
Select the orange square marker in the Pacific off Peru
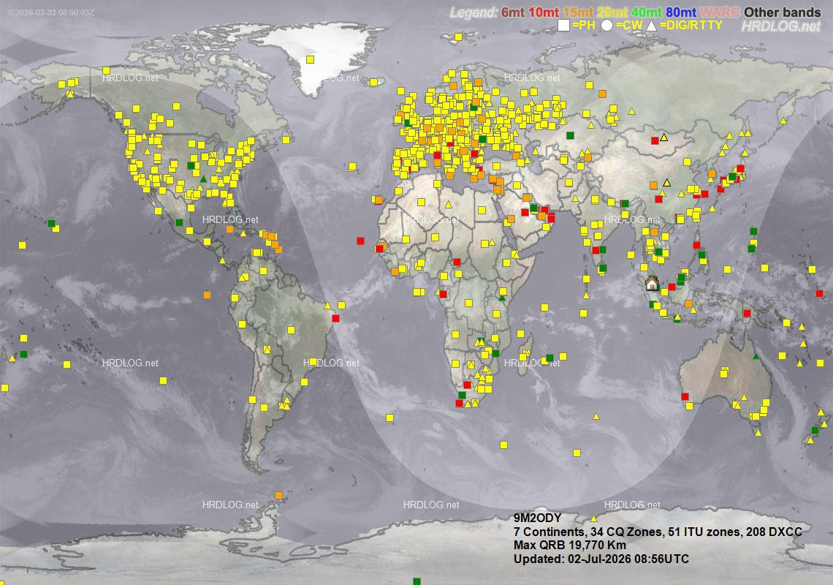(x=207, y=295)
